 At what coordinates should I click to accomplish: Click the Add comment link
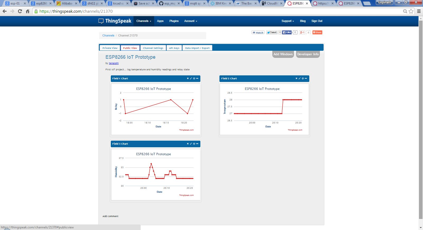[111, 216]
